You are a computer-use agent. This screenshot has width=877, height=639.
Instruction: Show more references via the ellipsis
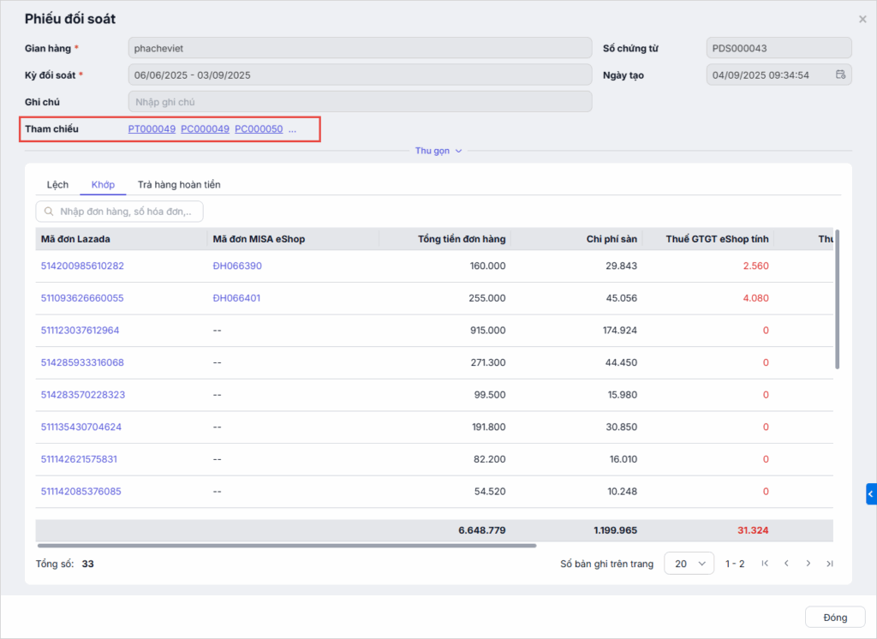[x=292, y=129]
